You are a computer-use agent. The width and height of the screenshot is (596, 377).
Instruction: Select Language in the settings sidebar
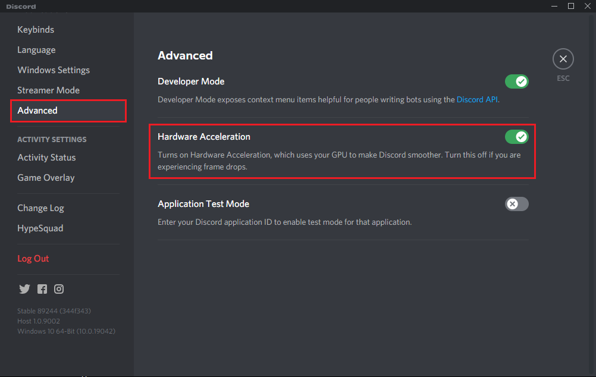click(x=36, y=50)
